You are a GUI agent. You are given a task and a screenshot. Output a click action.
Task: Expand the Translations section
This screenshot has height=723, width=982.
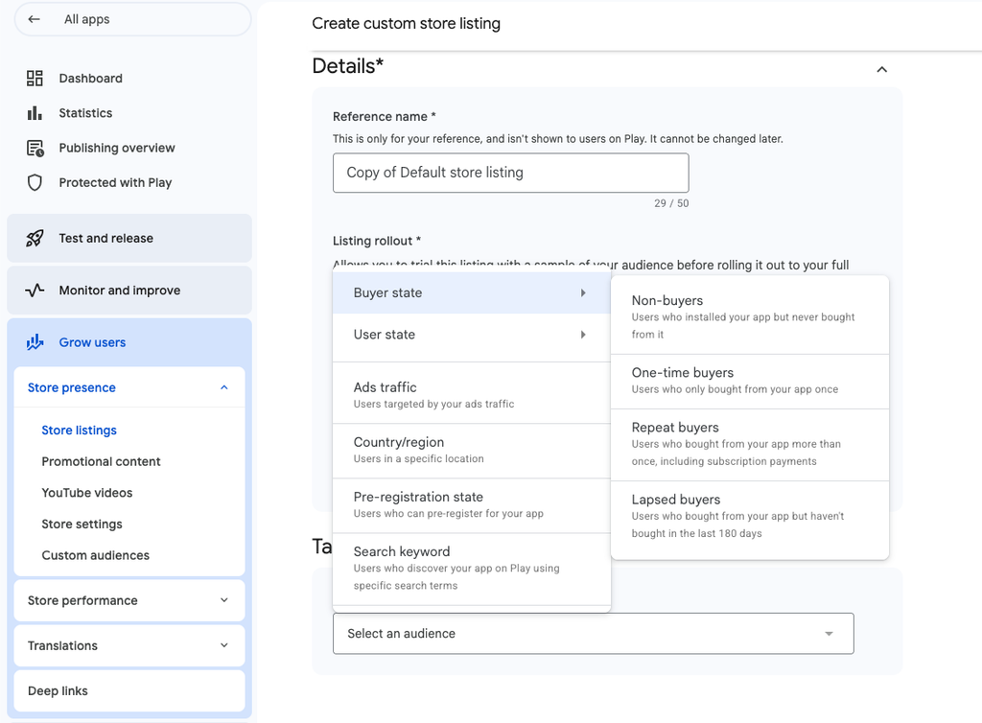coord(129,646)
